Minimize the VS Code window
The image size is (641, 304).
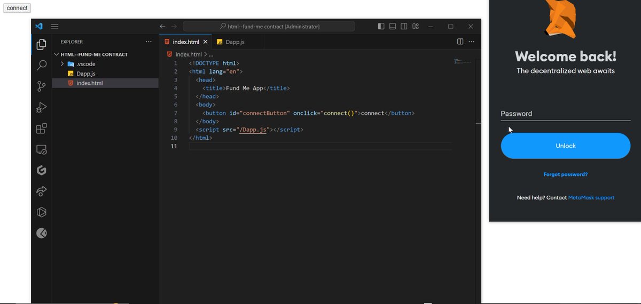click(431, 26)
